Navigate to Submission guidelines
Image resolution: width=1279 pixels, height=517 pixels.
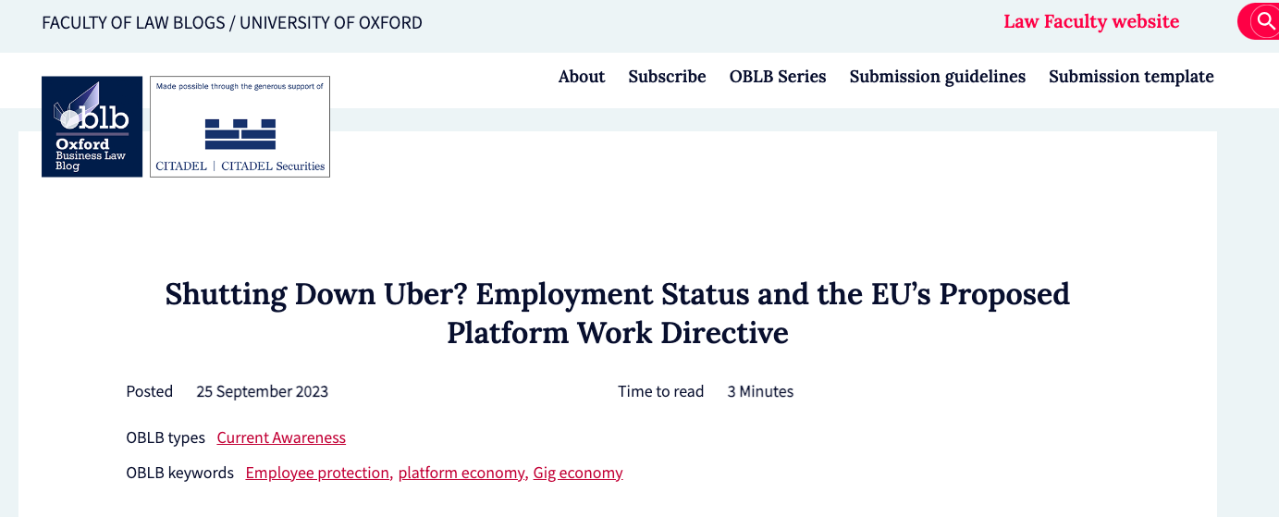pyautogui.click(x=938, y=77)
